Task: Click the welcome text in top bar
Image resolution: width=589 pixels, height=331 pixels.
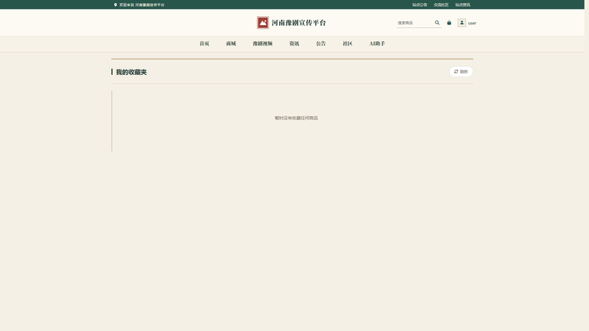Action: (142, 5)
